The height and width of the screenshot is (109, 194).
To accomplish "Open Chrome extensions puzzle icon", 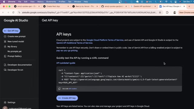I will pos(167,12).
